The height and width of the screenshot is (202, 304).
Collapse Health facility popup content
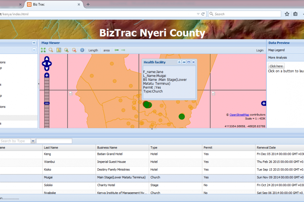pos(179,62)
